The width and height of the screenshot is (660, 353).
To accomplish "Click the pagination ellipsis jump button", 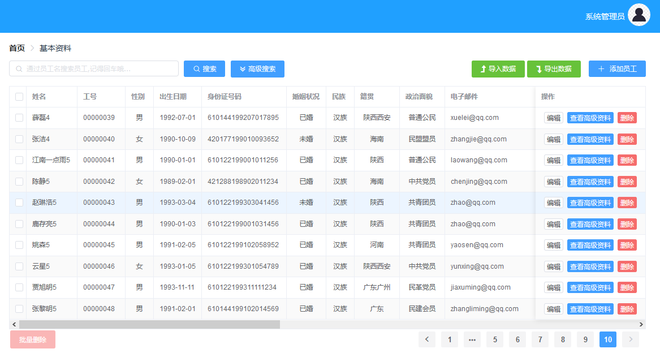I will 472,339.
